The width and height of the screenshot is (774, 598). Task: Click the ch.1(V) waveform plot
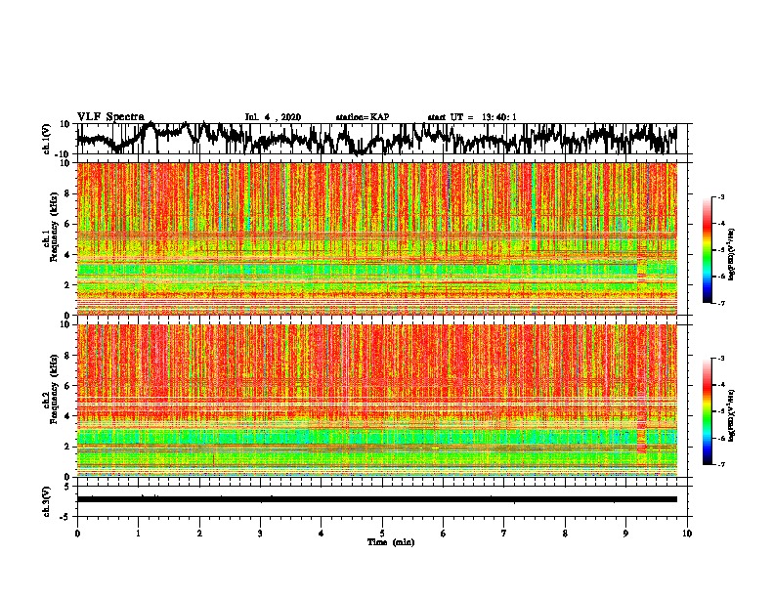point(382,139)
